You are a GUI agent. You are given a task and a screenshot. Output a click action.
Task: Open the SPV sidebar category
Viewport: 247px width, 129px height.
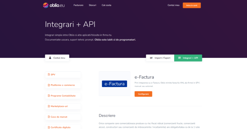63,74
